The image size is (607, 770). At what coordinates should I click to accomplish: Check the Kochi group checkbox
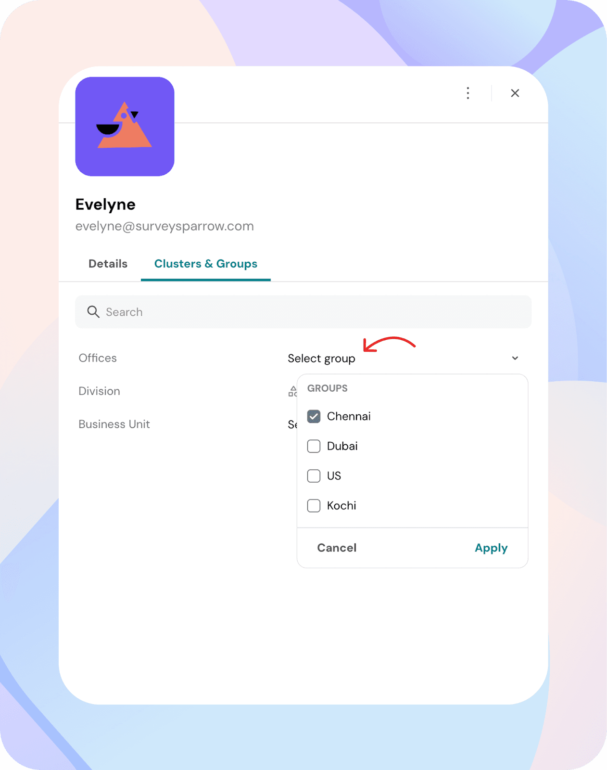(314, 506)
